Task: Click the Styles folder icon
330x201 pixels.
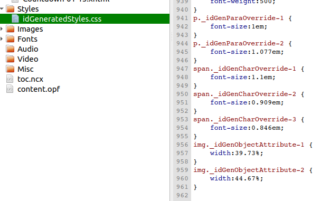Action: click(11, 9)
